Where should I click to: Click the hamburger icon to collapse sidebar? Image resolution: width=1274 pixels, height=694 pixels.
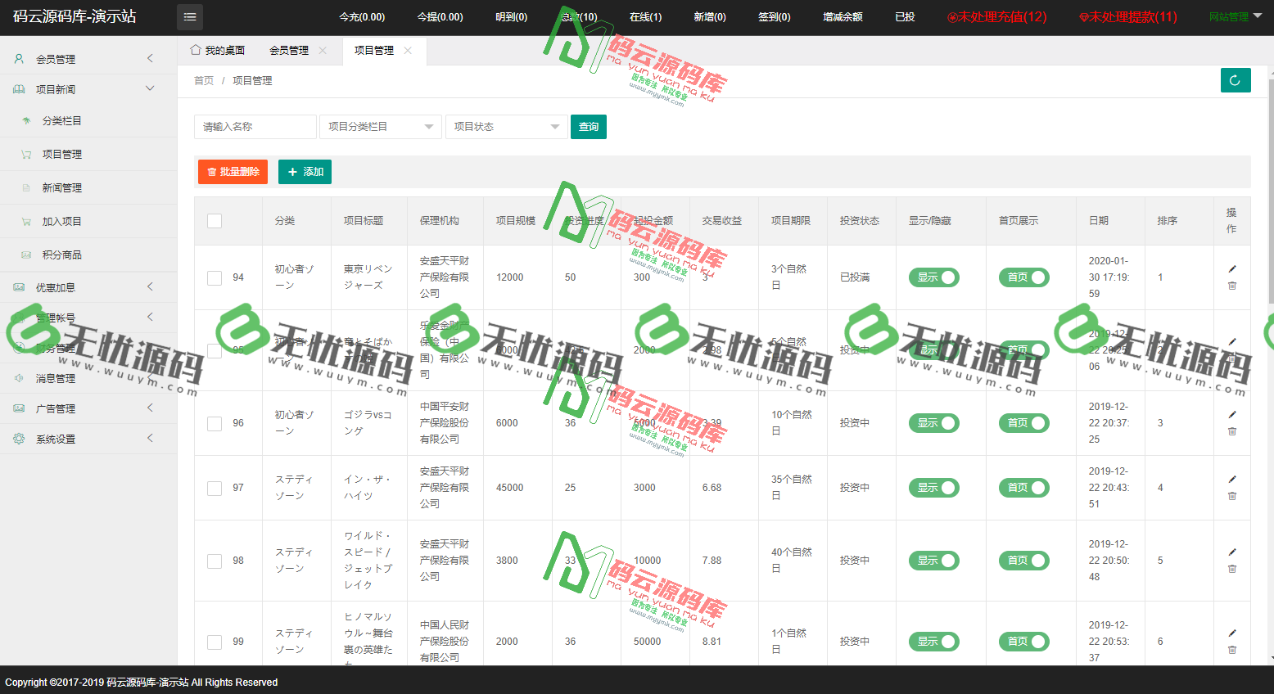[x=189, y=17]
